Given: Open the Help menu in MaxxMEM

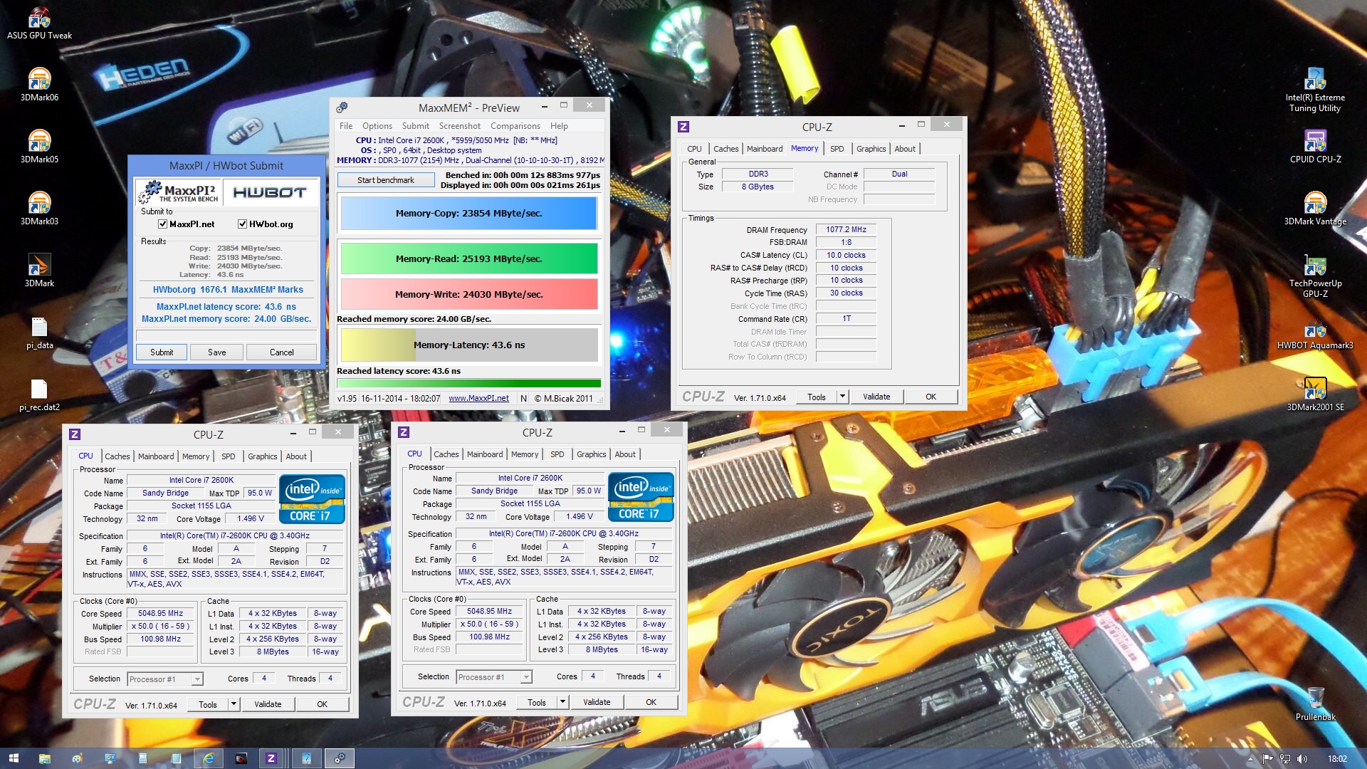Looking at the screenshot, I should point(559,126).
